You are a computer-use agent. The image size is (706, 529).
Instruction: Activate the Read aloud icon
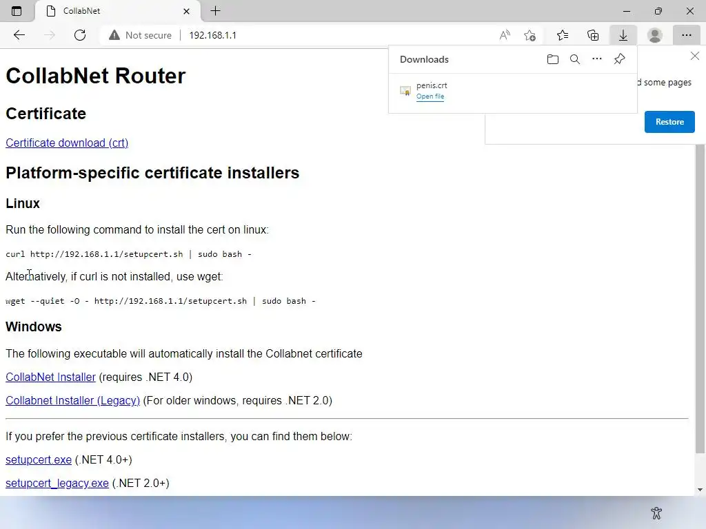point(505,35)
